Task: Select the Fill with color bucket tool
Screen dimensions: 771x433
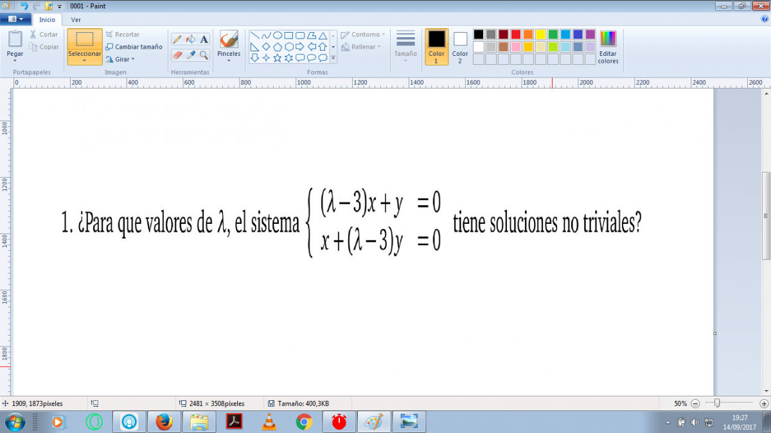Action: point(191,39)
